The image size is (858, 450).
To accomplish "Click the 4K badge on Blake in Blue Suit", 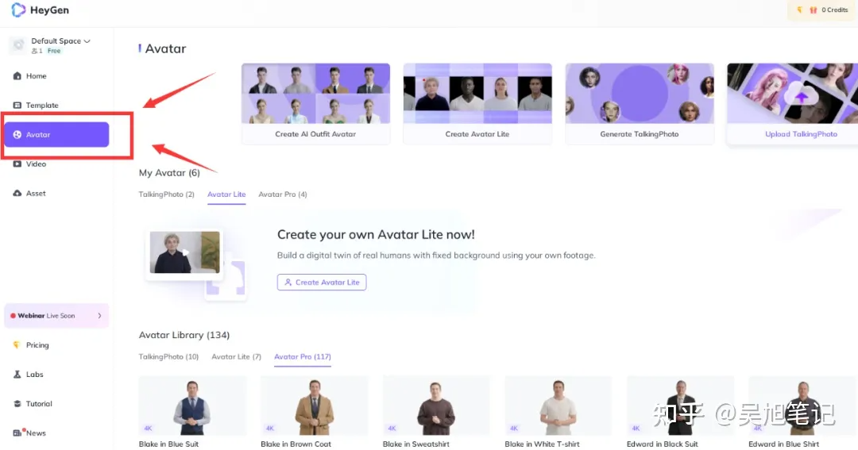I will 149,428.
